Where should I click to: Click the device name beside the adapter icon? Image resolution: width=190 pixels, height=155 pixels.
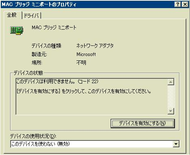pyautogui.click(x=54, y=28)
